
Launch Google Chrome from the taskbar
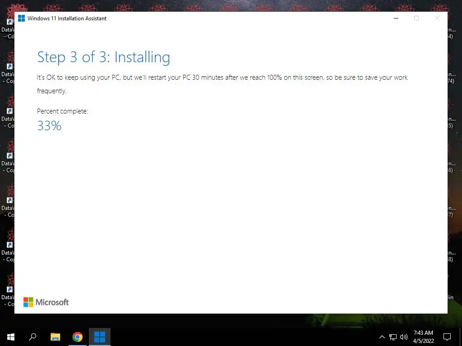[78, 337]
